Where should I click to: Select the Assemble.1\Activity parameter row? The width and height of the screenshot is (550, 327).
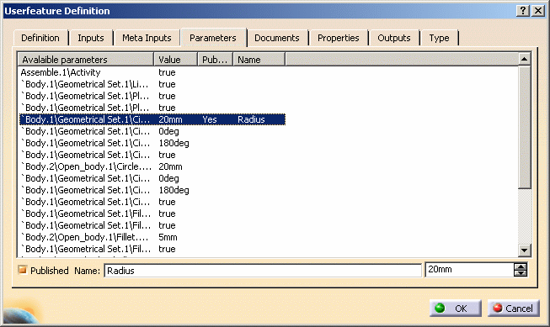[x=152, y=72]
